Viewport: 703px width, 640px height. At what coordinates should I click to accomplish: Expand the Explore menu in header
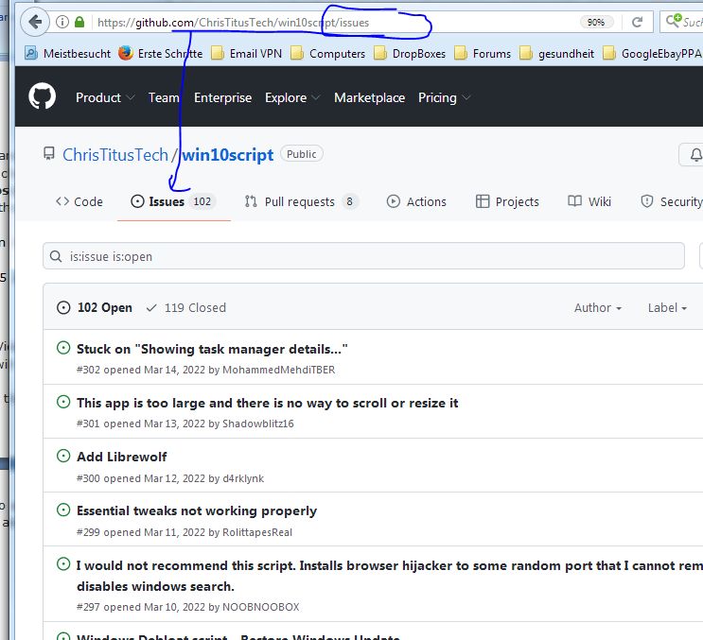click(292, 97)
